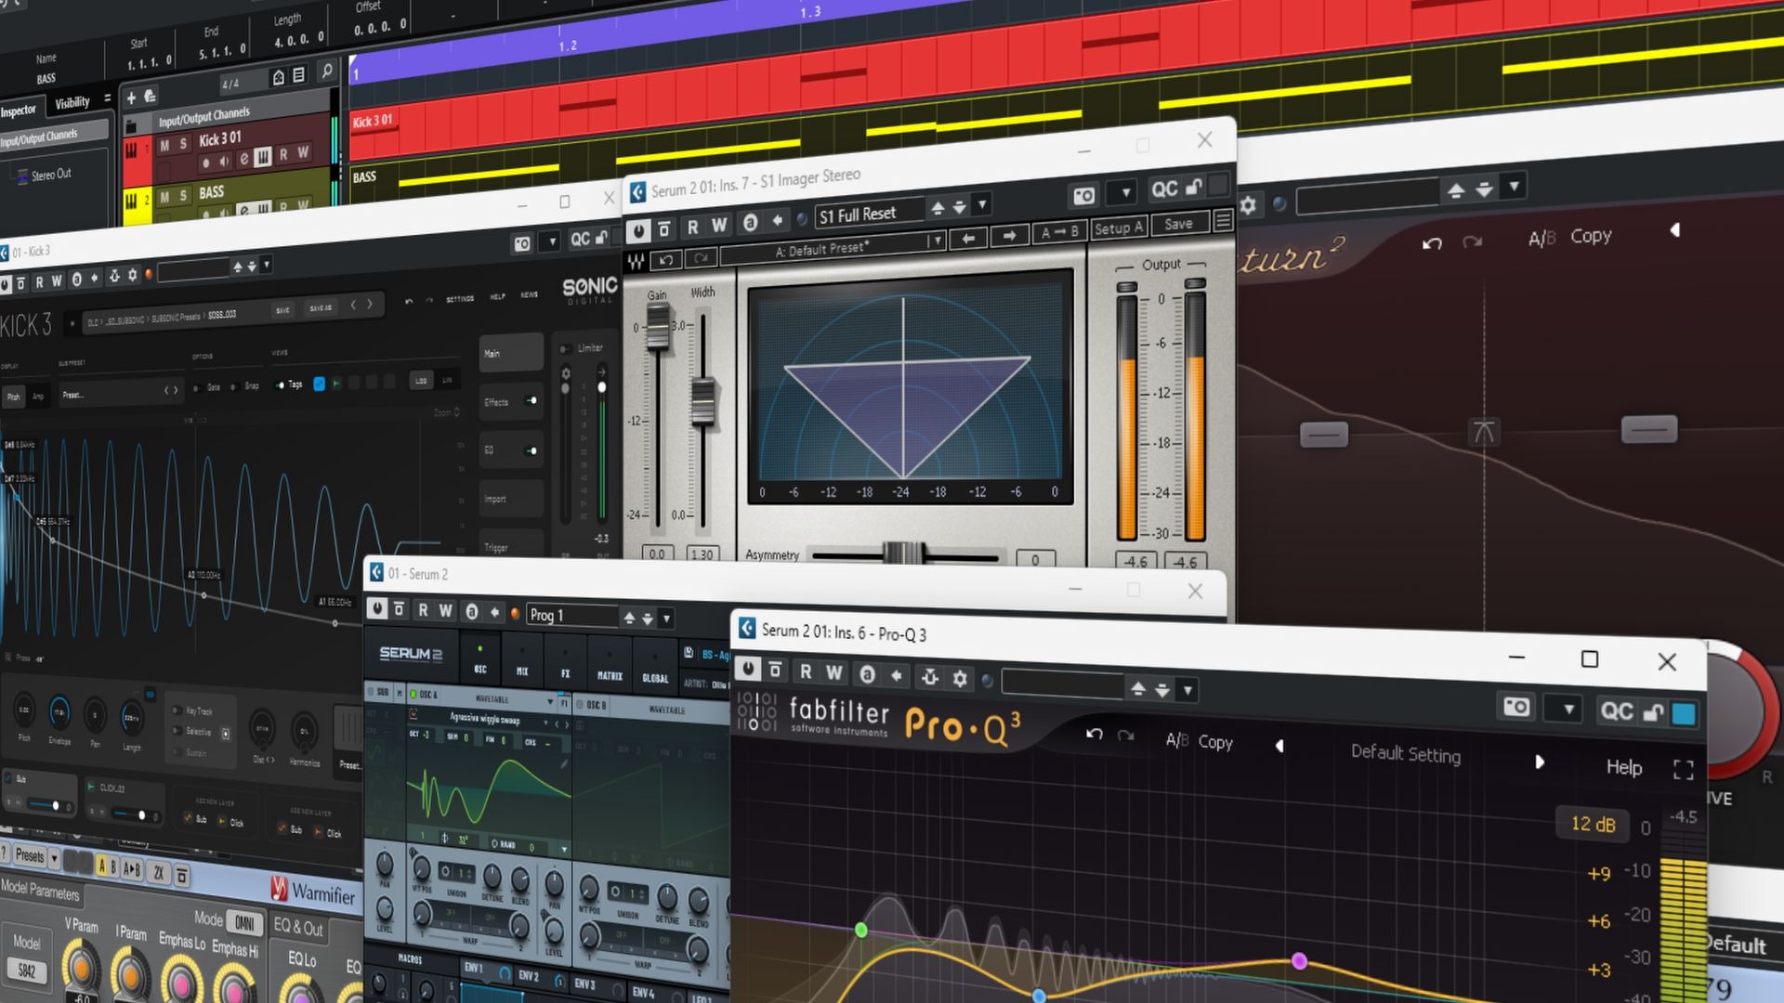Load next Waves preset with right arrow
The image size is (1784, 1003).
click(1009, 236)
